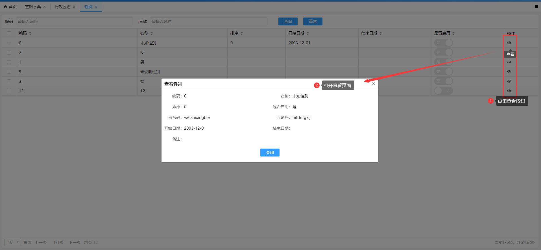Click the 首页 home tab
The height and width of the screenshot is (250, 541).
tap(10, 7)
